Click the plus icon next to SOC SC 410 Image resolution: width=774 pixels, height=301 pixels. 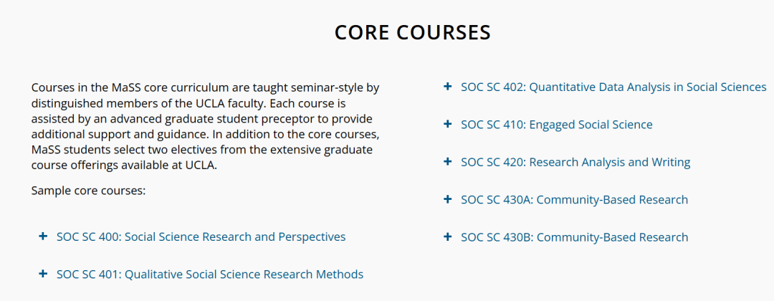coord(448,124)
